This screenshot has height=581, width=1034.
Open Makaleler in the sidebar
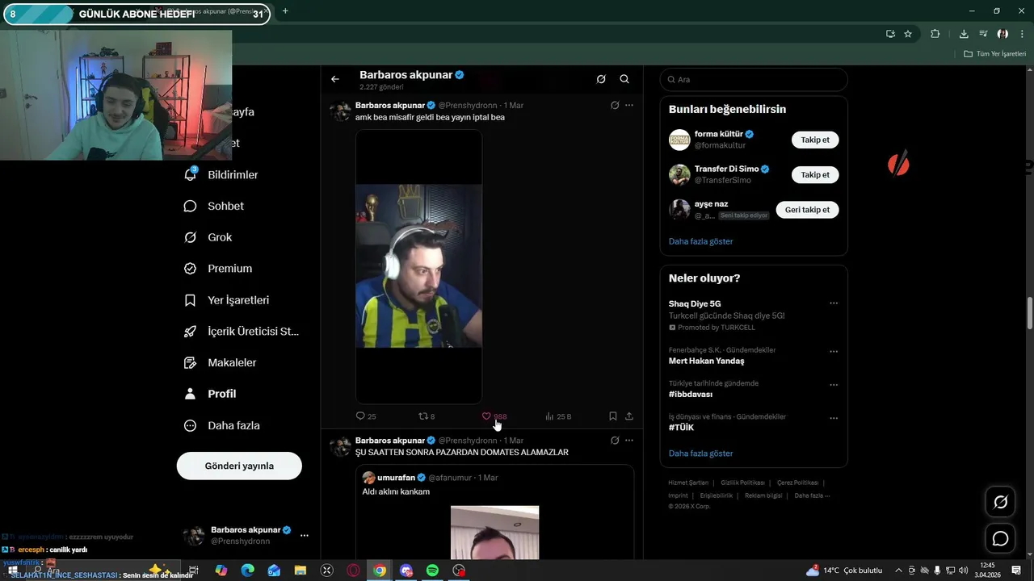click(x=221, y=363)
